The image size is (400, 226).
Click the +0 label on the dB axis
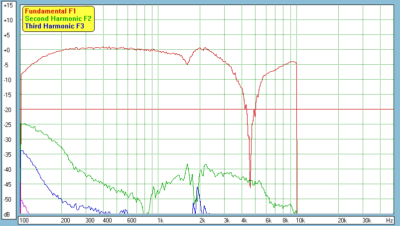[x=7, y=50]
